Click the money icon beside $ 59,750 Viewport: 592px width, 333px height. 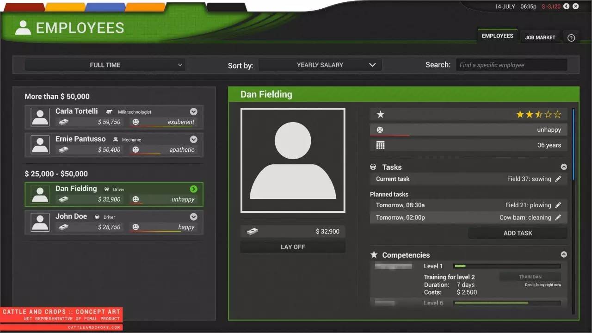63,122
